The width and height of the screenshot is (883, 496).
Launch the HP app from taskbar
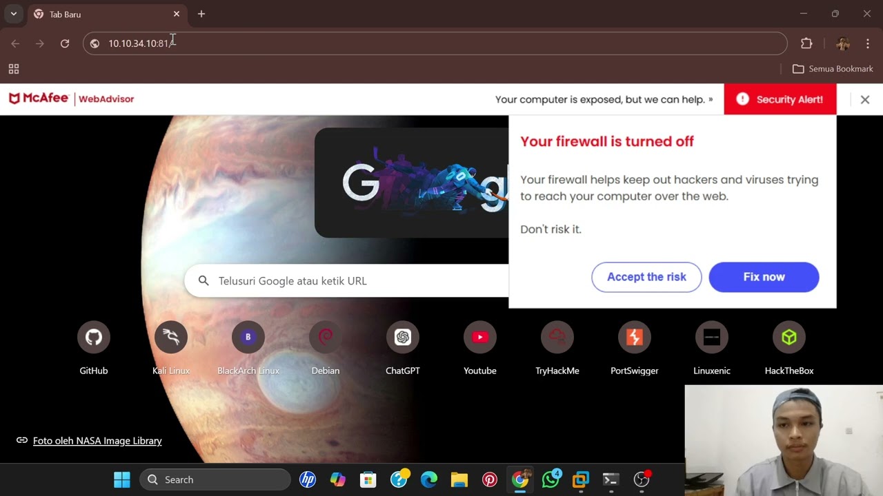(308, 479)
